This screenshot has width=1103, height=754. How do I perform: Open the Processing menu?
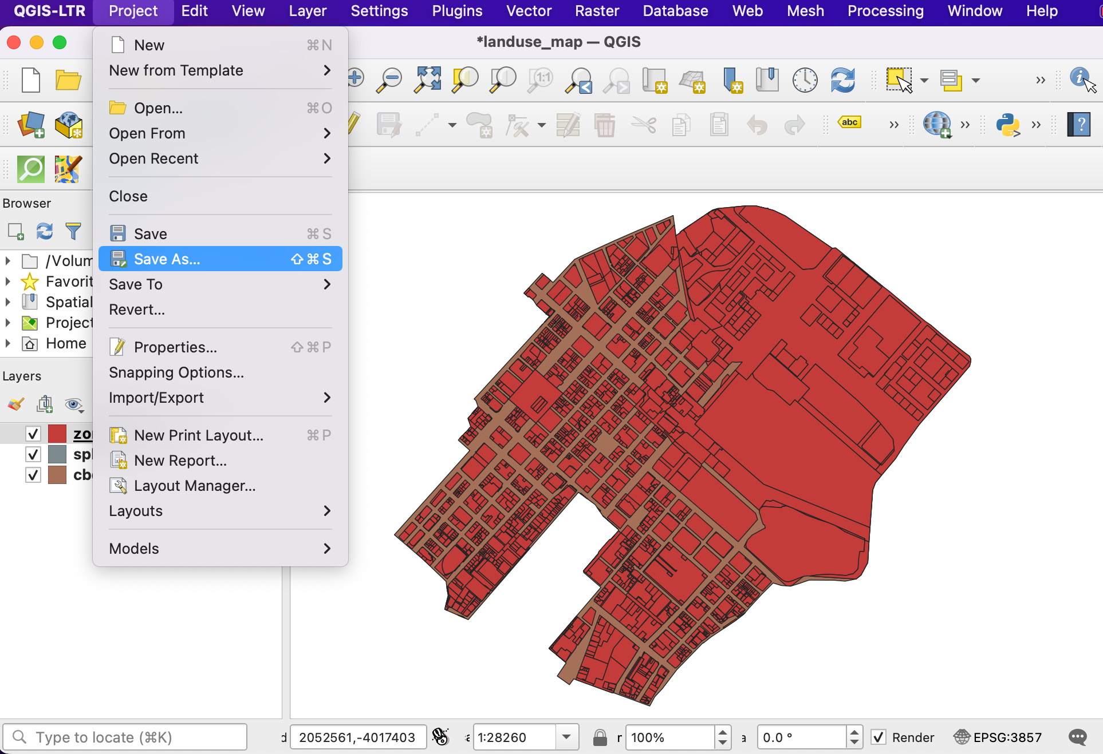point(885,11)
